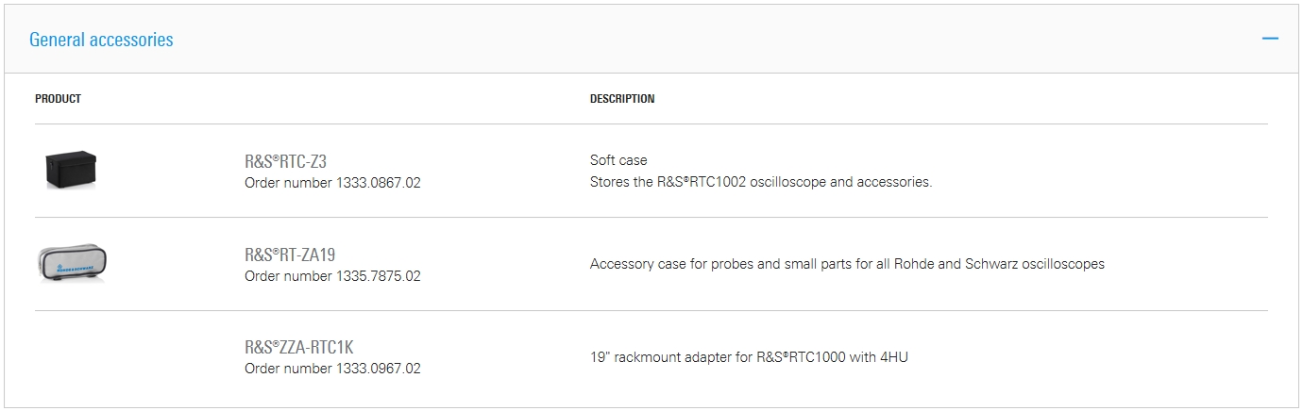The height and width of the screenshot is (411, 1303).
Task: Click the 19" rackmount adapter description
Action: pyautogui.click(x=749, y=357)
